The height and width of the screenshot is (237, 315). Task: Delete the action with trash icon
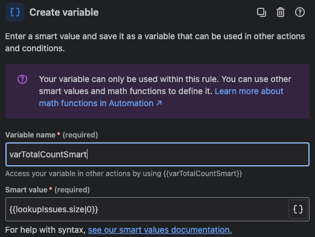281,12
